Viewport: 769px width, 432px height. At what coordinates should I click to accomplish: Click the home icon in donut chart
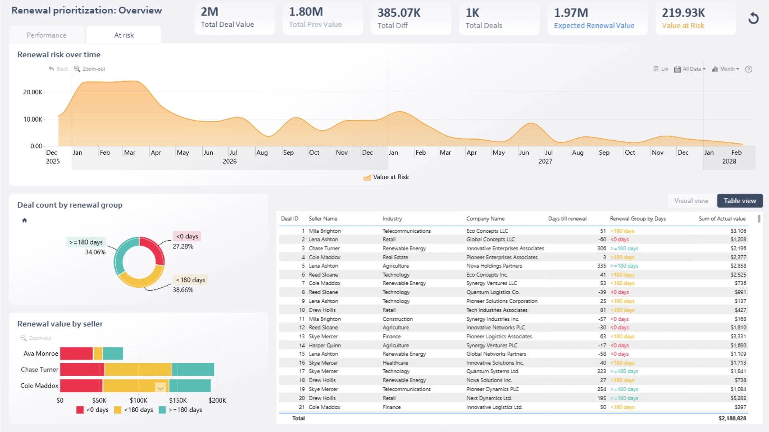click(24, 220)
